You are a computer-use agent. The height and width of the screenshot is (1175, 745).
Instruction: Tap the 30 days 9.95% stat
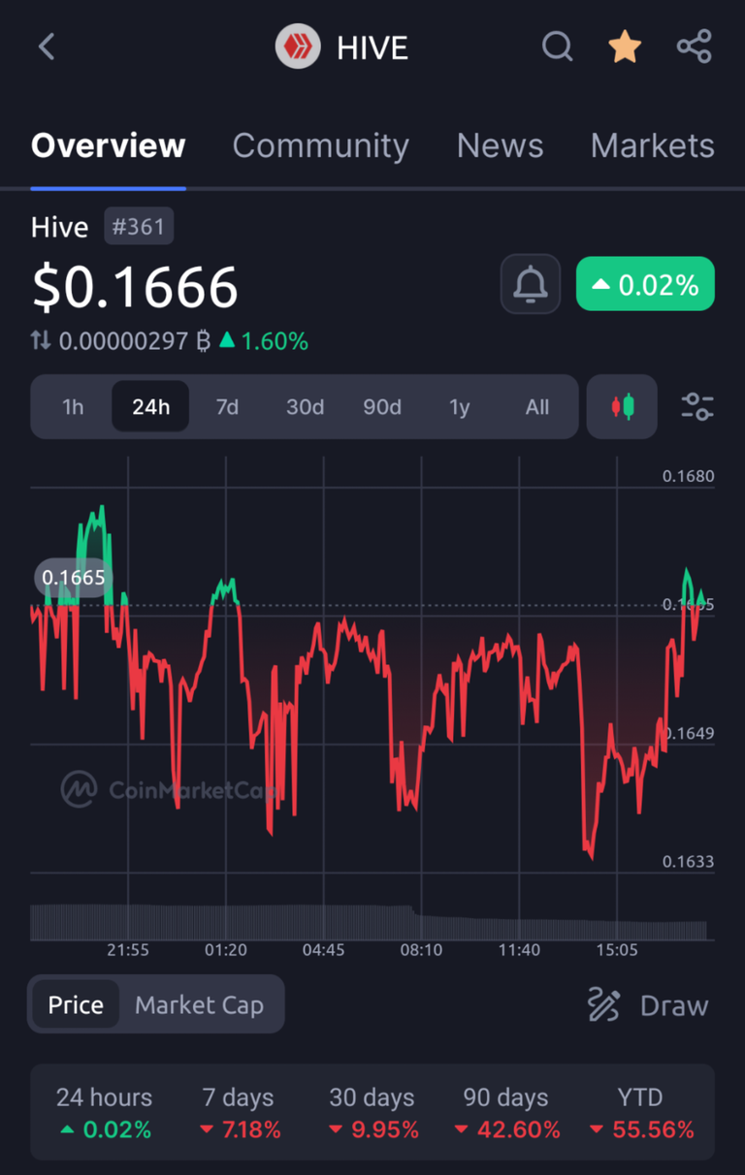coord(372,1114)
